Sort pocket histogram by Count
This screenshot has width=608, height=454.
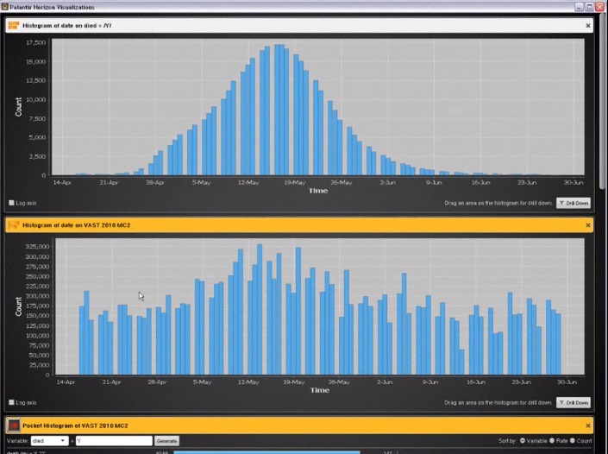pyautogui.click(x=573, y=440)
